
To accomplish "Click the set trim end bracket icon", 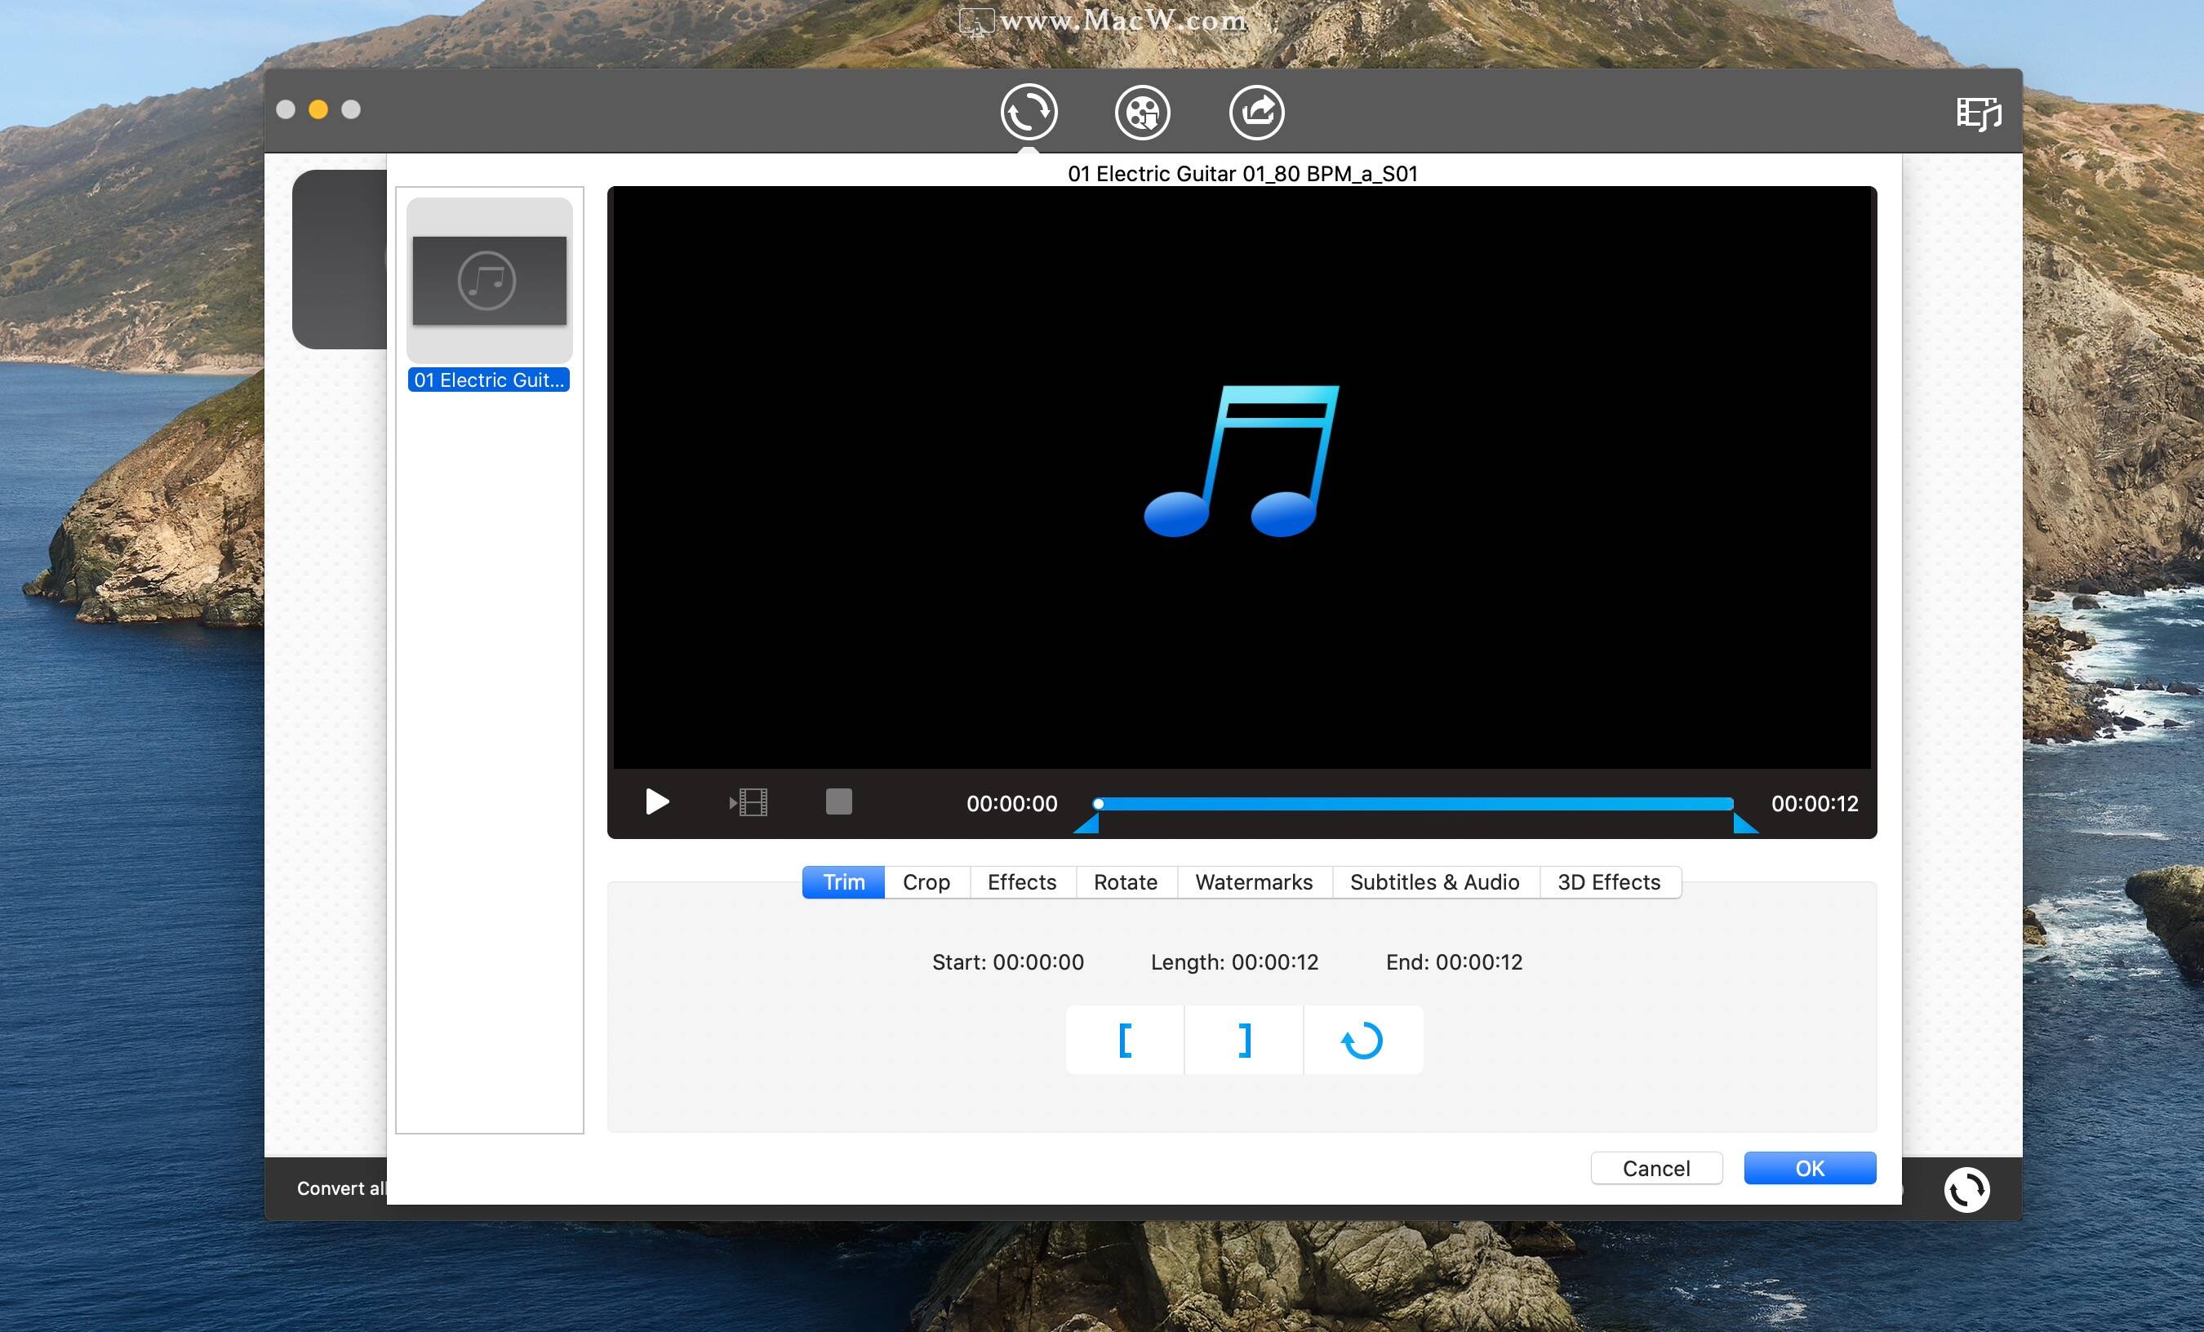I will (x=1243, y=1040).
